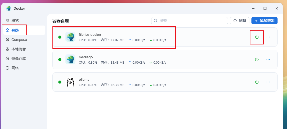The width and height of the screenshot is (287, 129).
Task: Click the green status dot for filerise-docker
Action: (60, 37)
